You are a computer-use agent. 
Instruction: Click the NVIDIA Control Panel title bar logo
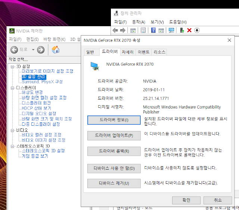12,31
